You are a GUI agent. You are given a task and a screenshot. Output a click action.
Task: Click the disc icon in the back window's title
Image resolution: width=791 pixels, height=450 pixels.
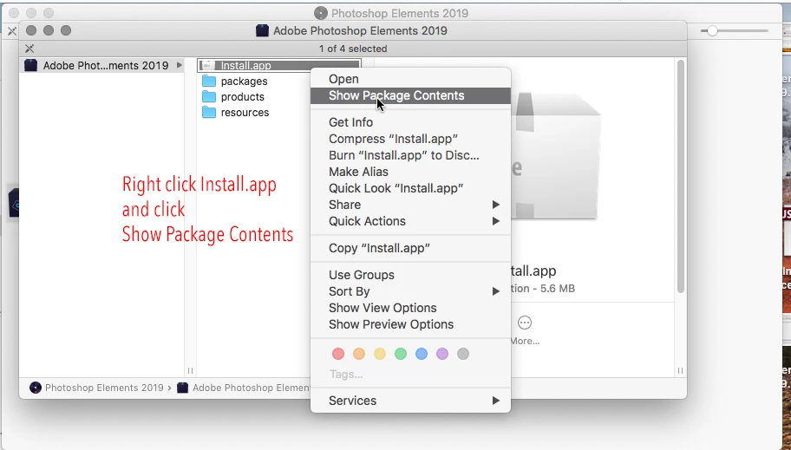coord(320,13)
